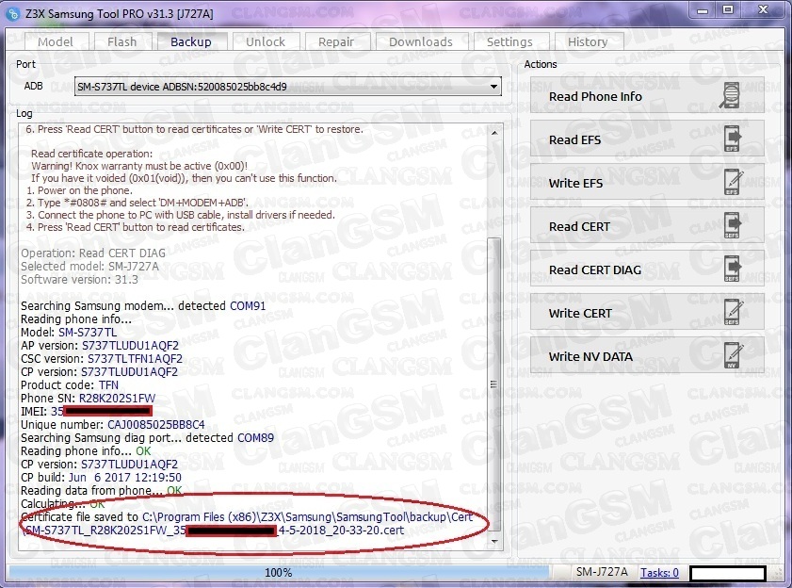
Task: Click CSC version S737TLTFN1AQF2 value
Action: pos(135,359)
